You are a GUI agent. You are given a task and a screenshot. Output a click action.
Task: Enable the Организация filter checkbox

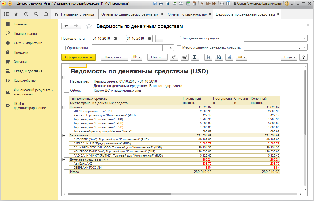coord(64,48)
